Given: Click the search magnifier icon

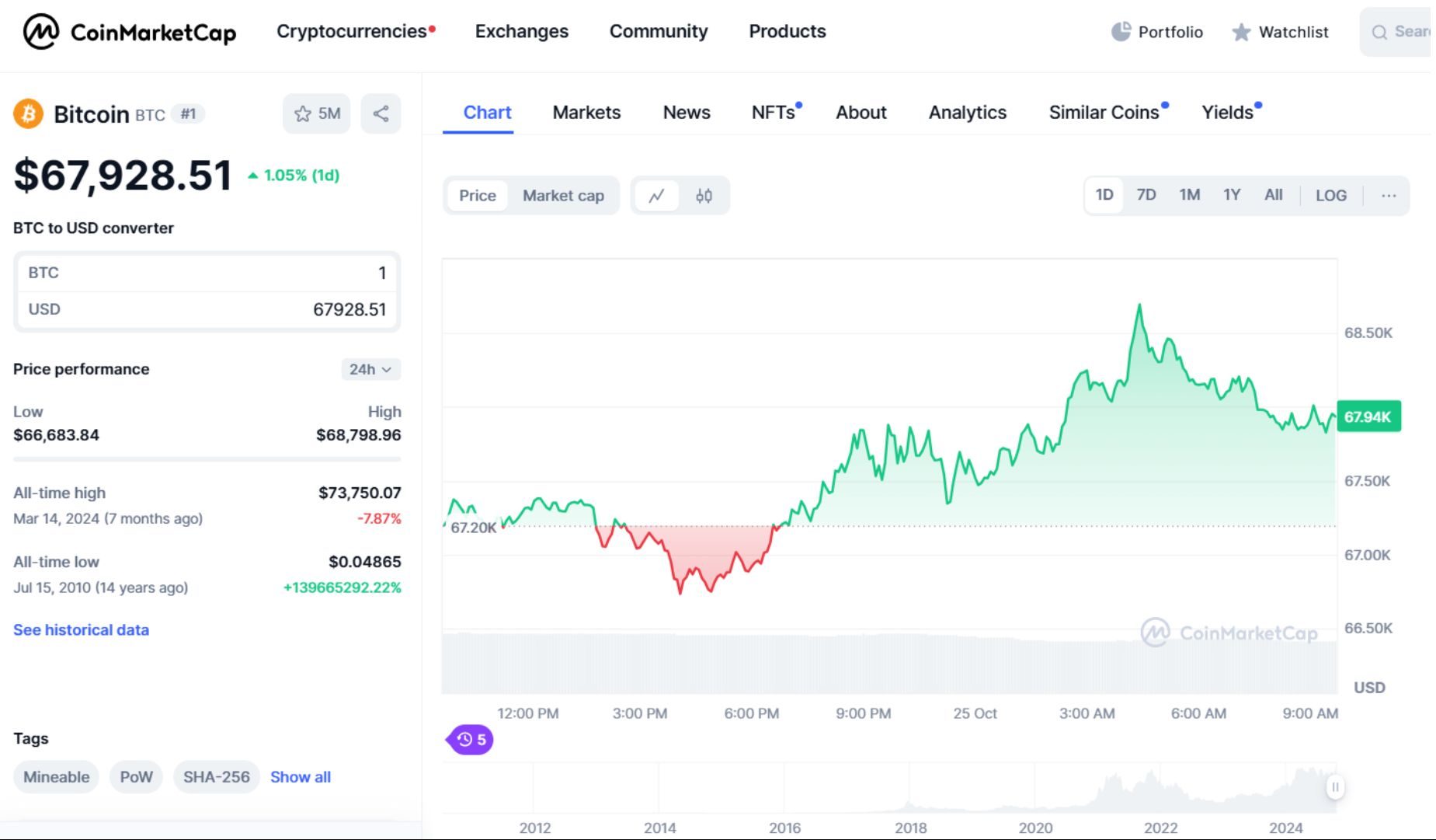Looking at the screenshot, I should [x=1379, y=32].
